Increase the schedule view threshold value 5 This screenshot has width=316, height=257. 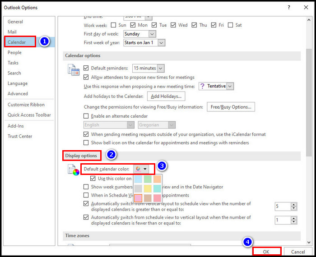[293, 205]
